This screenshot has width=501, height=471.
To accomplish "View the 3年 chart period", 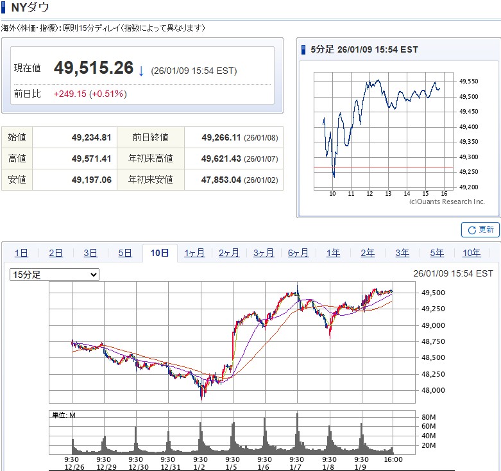I will [402, 253].
